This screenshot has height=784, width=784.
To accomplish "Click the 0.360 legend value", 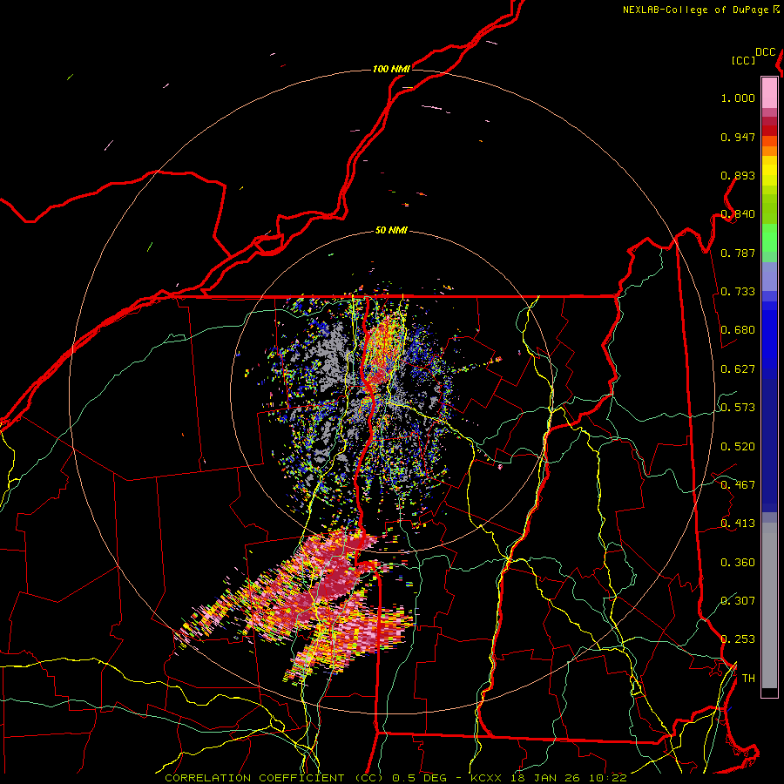I will point(738,563).
